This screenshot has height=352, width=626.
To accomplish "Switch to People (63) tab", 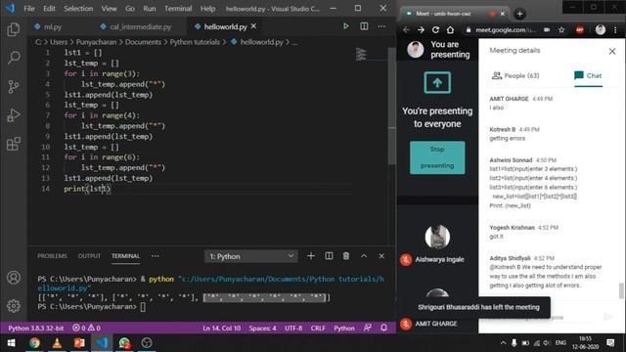I will 515,76.
